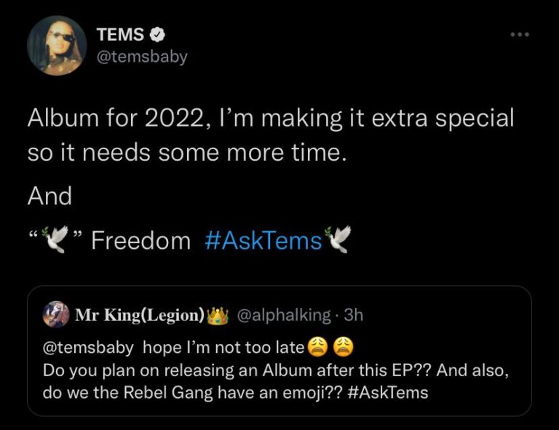Click the first weary face emoji
This screenshot has width=559, height=430.
point(317,347)
